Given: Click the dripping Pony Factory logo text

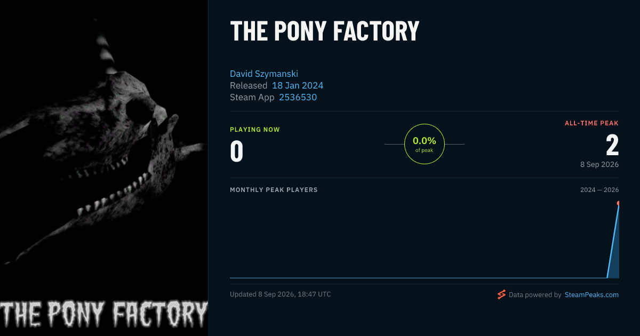Looking at the screenshot, I should (104, 314).
